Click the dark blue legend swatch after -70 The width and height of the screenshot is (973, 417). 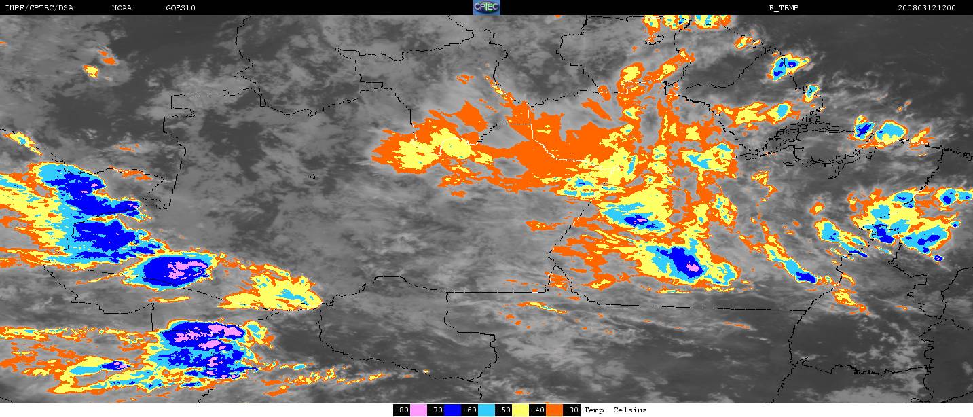click(x=452, y=410)
